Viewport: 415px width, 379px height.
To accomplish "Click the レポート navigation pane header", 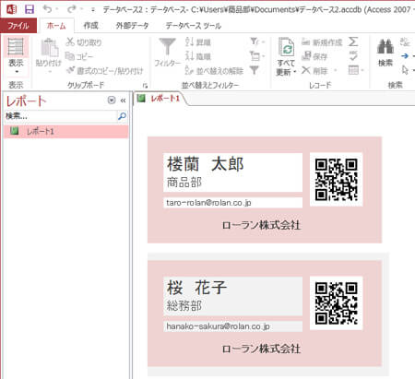I will 26,101.
